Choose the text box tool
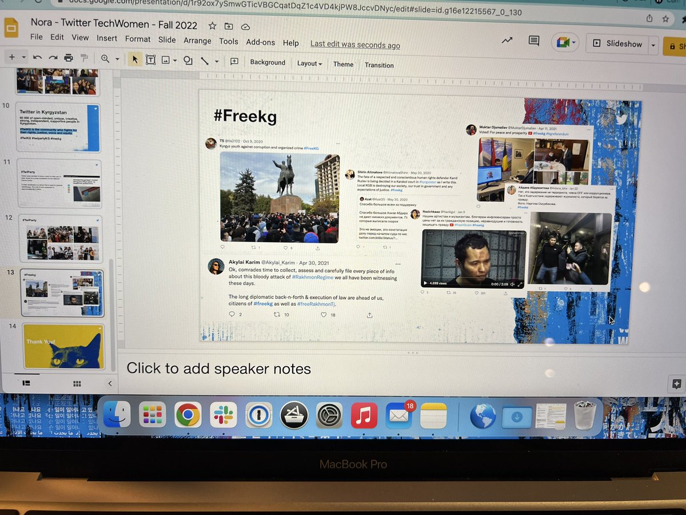 (150, 60)
